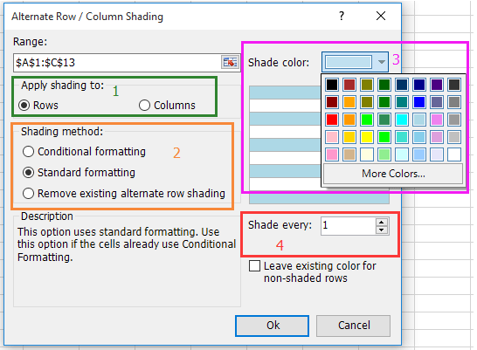477x350 pixels.
Task: Click the Cancel button
Action: [354, 326]
